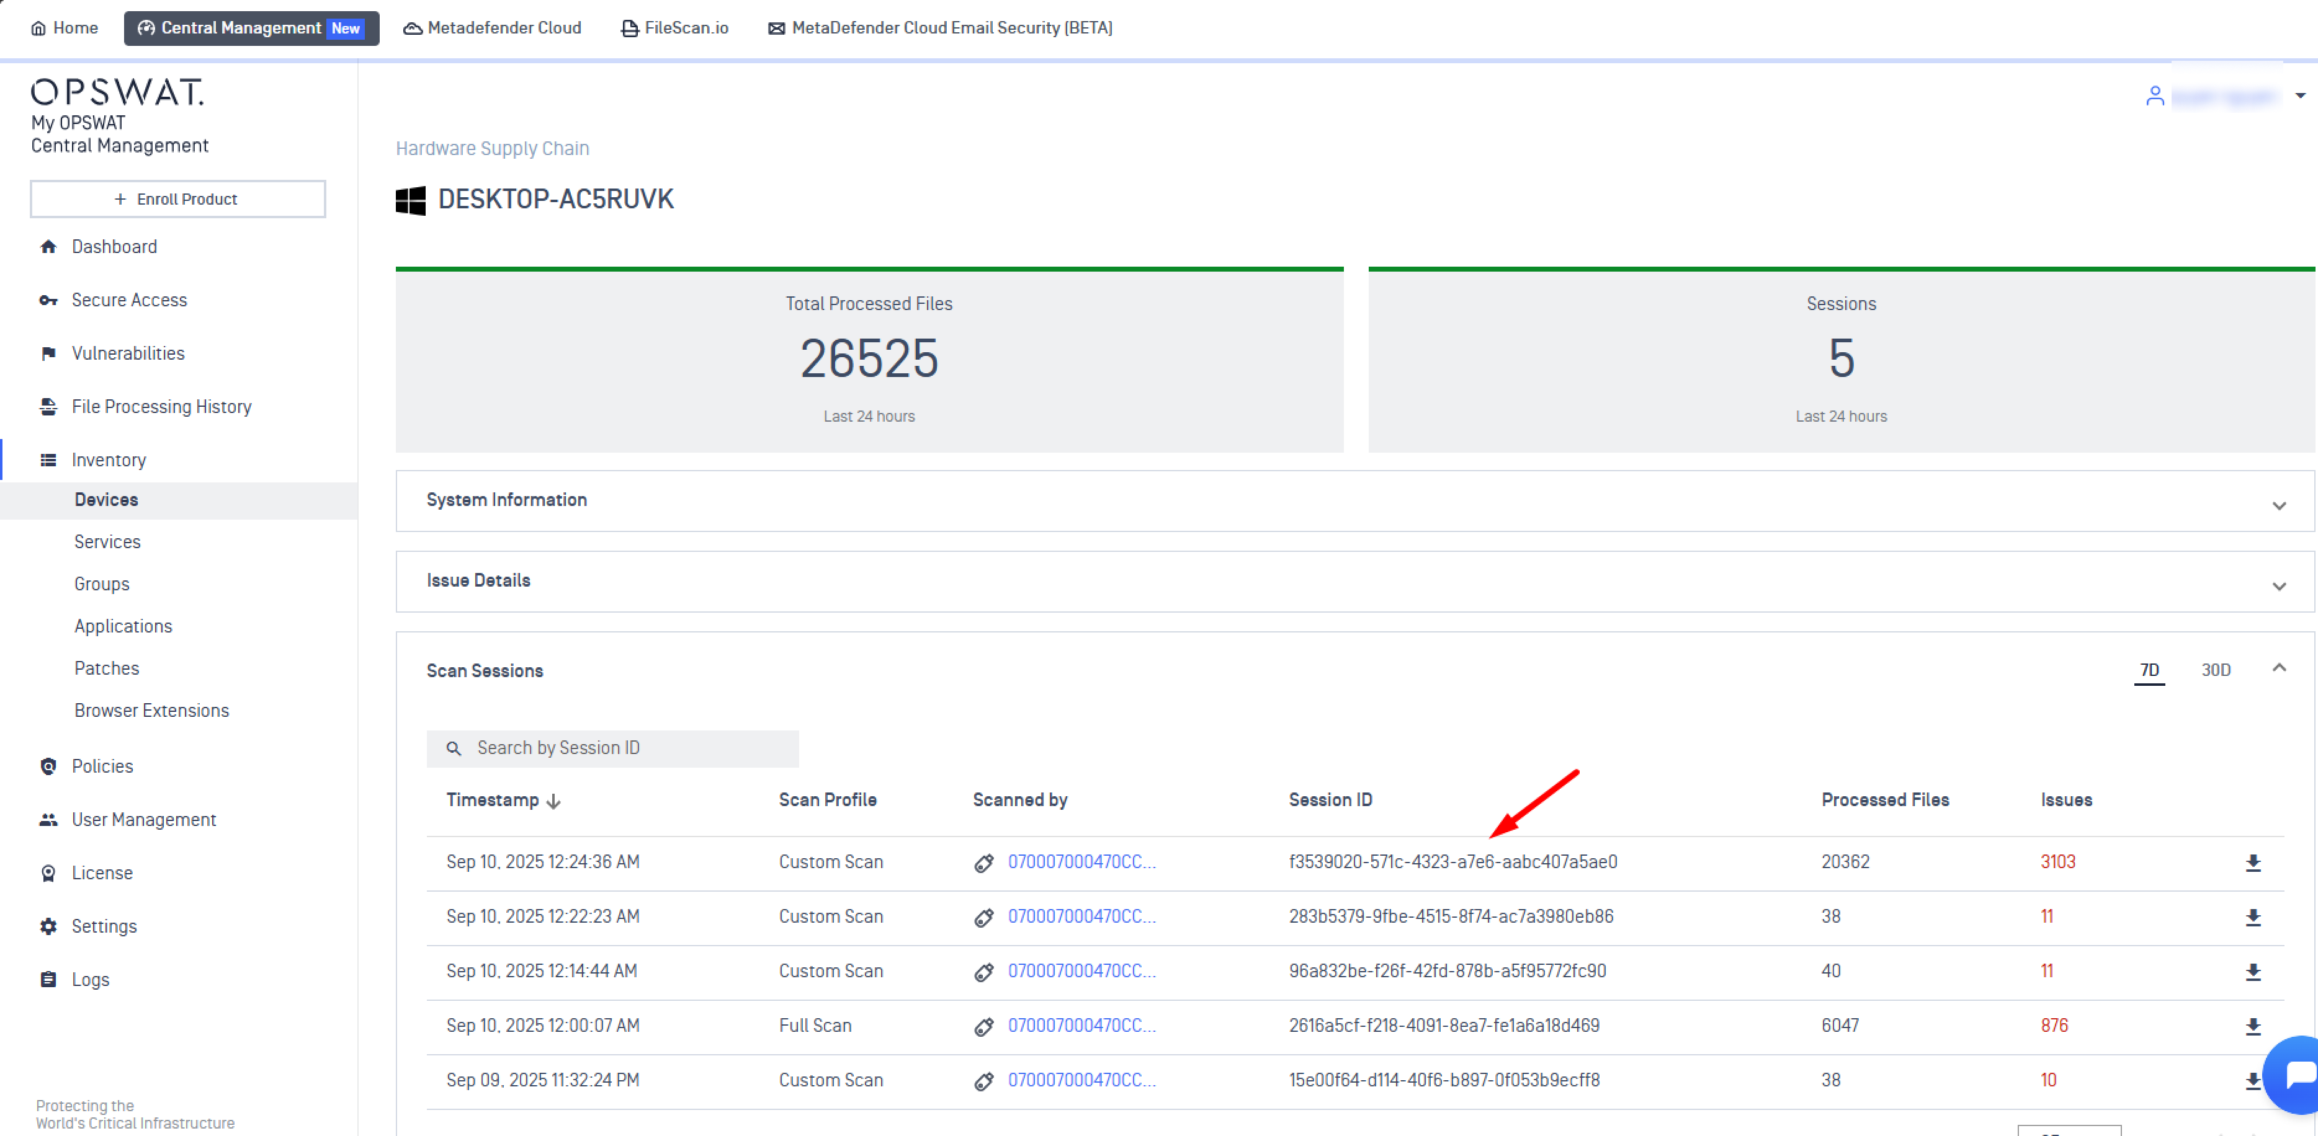Switch Scan Sessions to 7D range
The height and width of the screenshot is (1136, 2318).
(2149, 670)
